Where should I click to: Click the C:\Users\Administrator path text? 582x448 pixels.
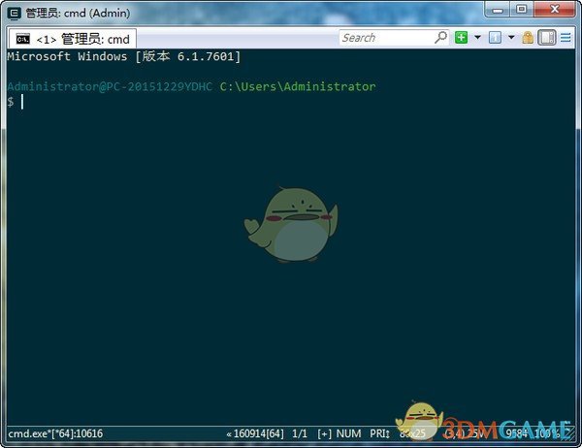coord(298,86)
